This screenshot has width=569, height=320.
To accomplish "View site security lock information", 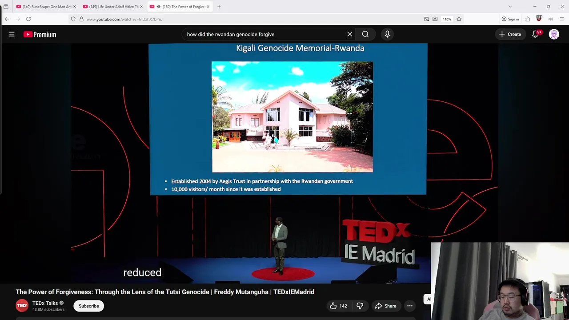I will coord(81,19).
